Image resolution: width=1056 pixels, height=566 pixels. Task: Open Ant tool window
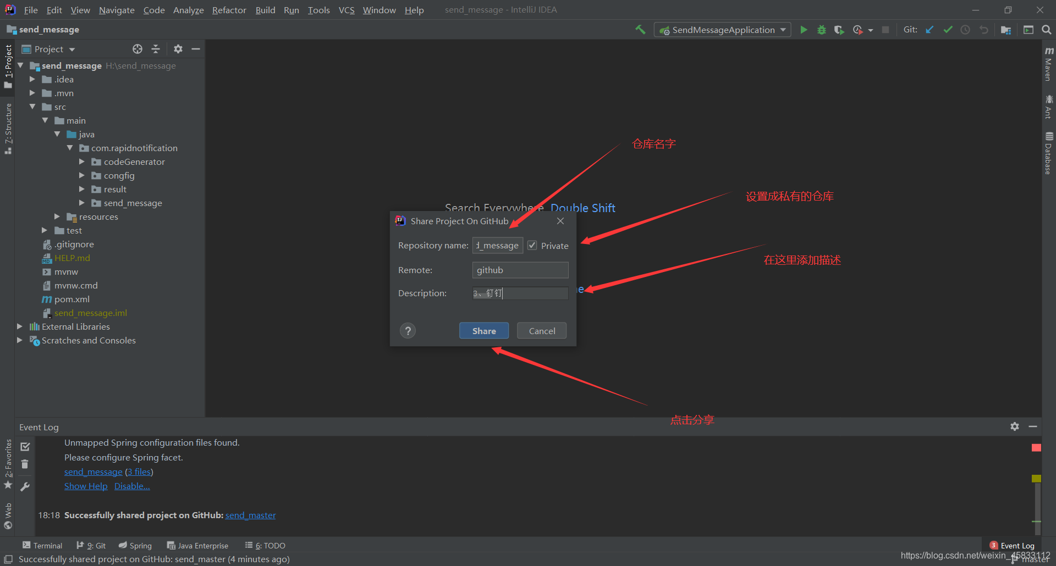[x=1049, y=107]
